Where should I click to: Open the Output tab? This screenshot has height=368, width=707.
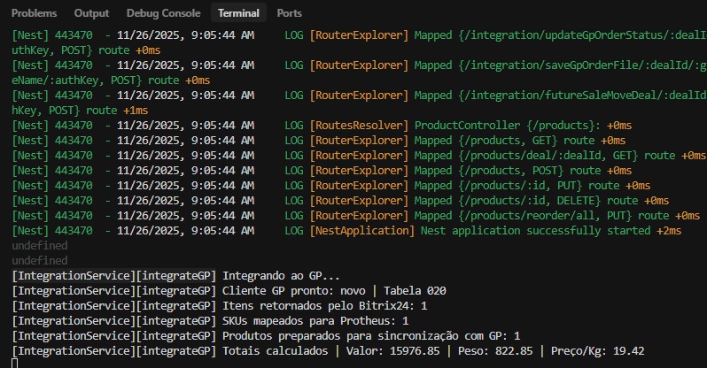click(x=91, y=13)
